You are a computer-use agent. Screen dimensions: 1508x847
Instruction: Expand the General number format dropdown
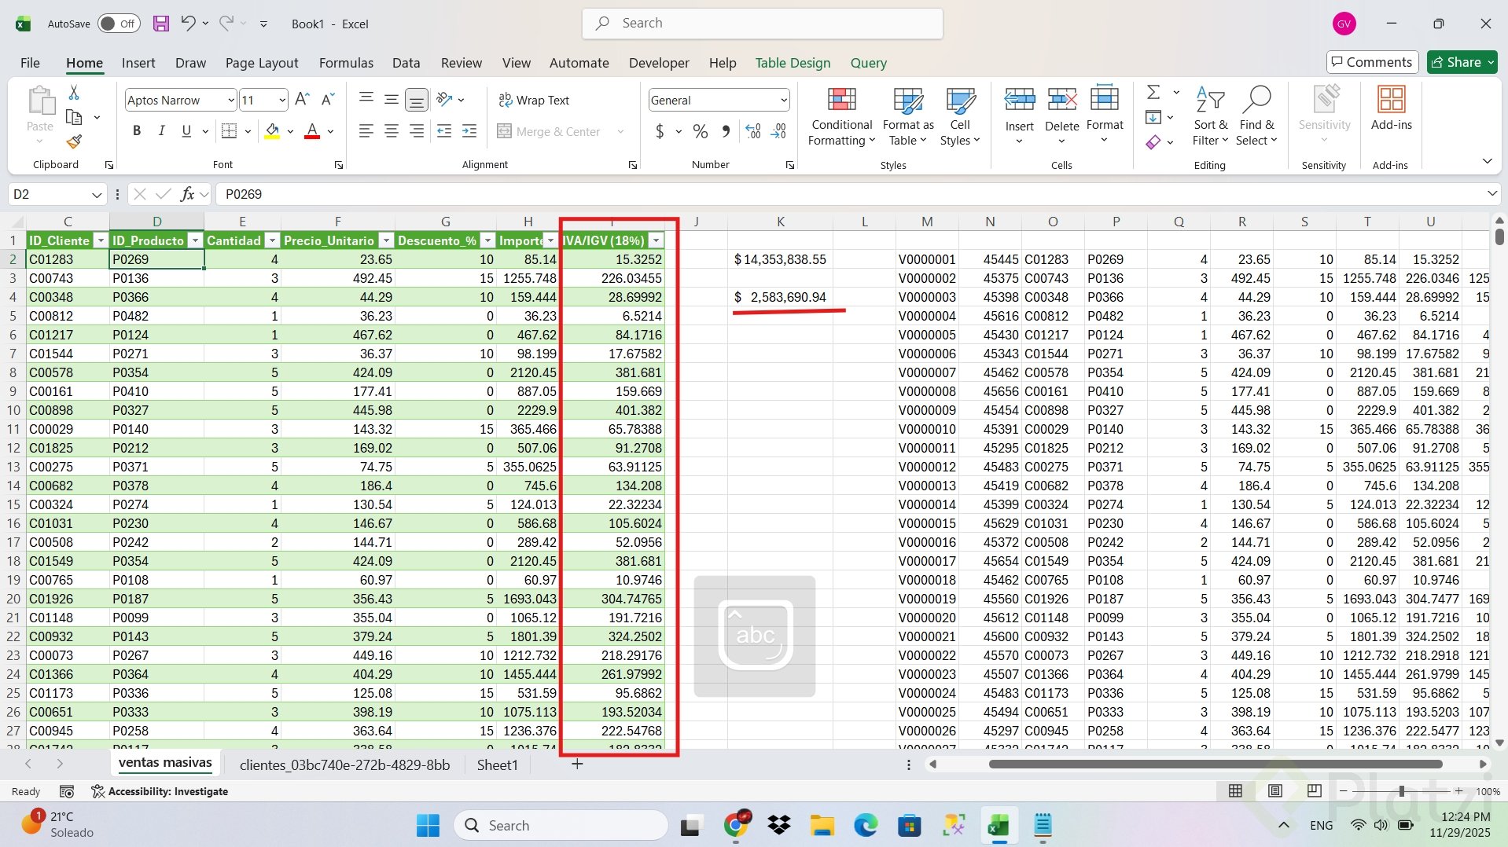[783, 101]
